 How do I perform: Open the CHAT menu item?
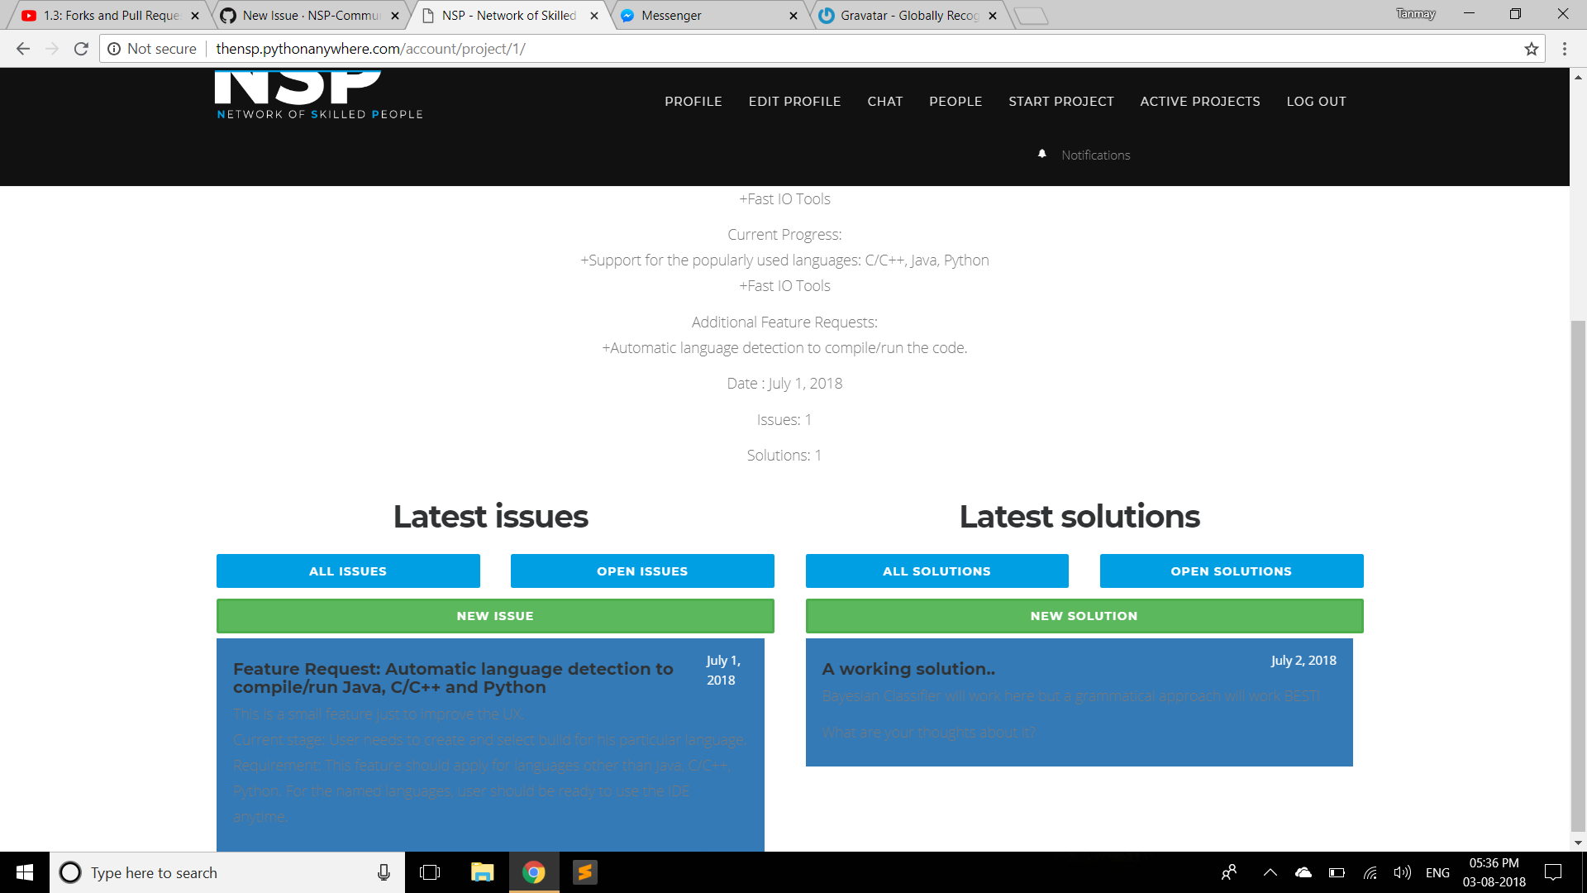[x=885, y=101]
